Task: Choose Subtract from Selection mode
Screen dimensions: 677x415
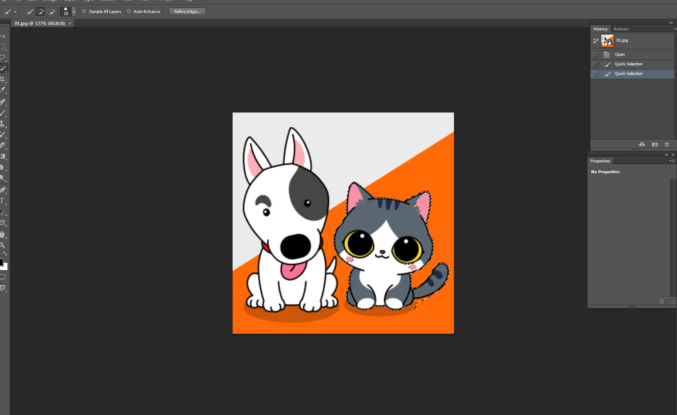Action: pyautogui.click(x=51, y=12)
